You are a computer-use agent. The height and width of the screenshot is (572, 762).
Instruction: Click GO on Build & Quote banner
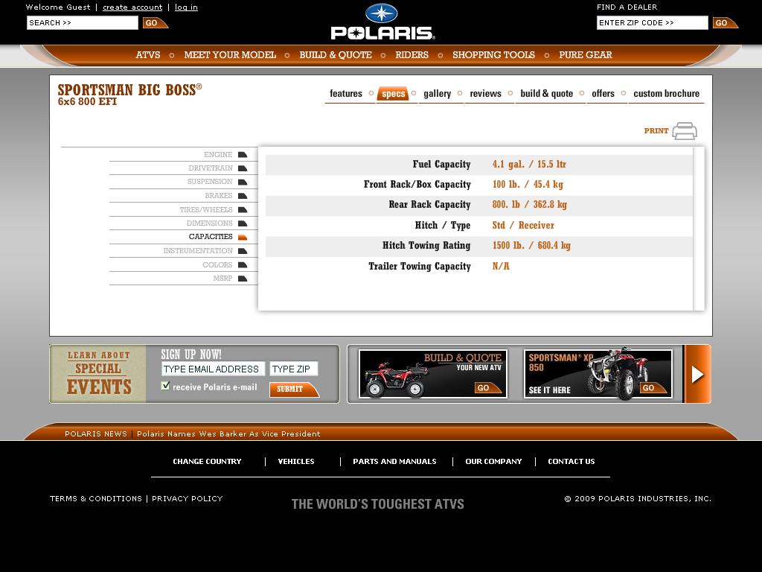click(x=488, y=387)
